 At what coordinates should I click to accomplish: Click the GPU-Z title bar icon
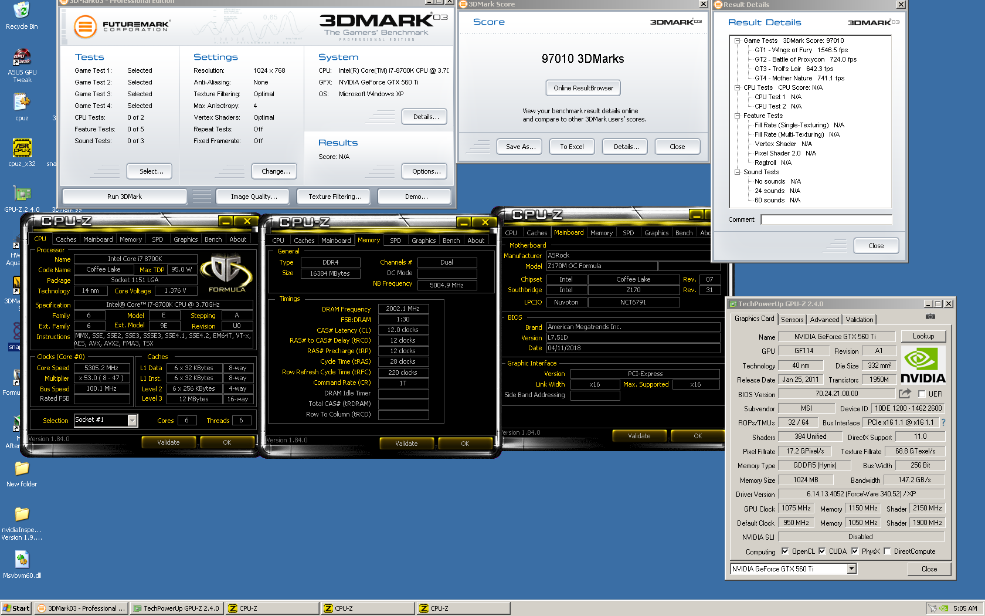[x=733, y=304]
